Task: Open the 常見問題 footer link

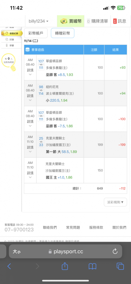Action: tap(73, 227)
